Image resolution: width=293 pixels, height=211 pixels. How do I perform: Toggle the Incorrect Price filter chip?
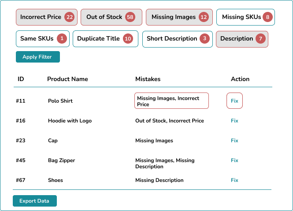click(47, 17)
